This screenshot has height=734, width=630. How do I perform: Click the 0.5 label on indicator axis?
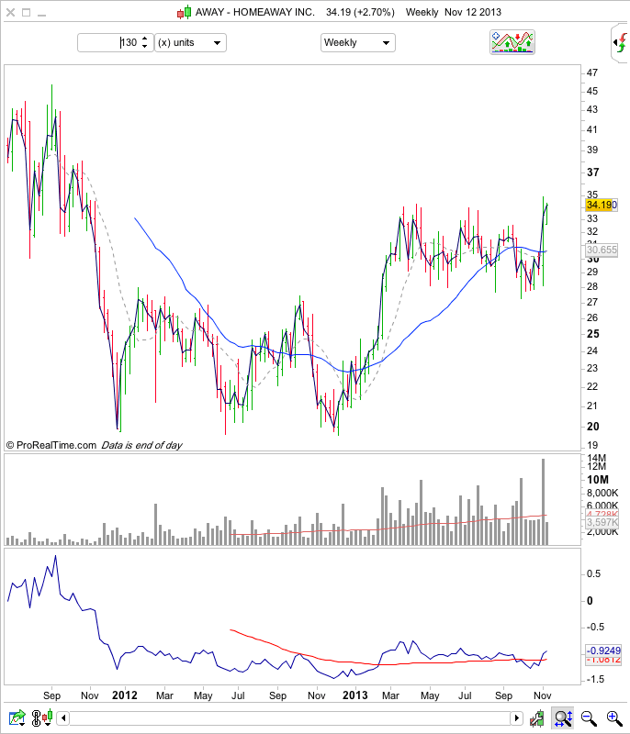click(594, 574)
